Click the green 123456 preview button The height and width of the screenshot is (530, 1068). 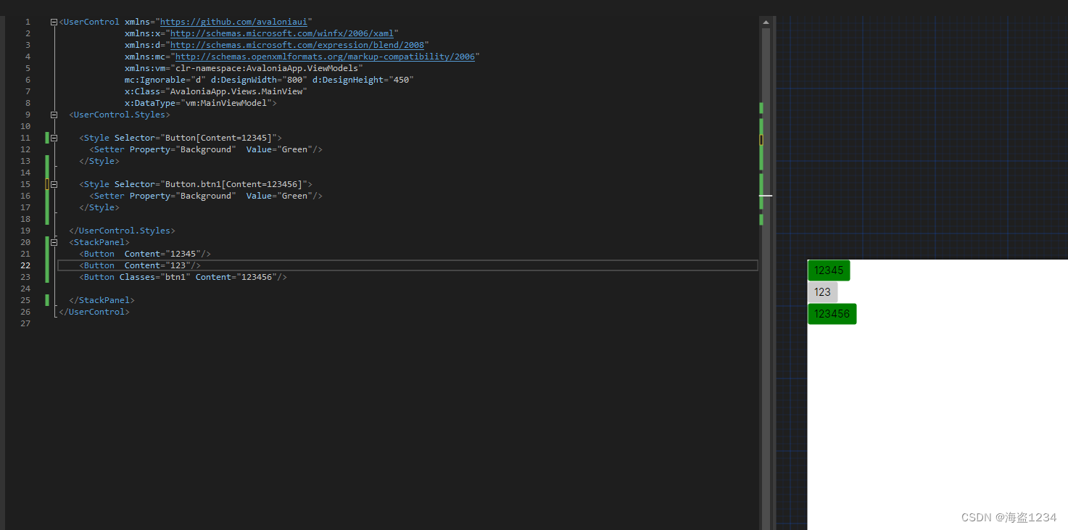pos(832,314)
